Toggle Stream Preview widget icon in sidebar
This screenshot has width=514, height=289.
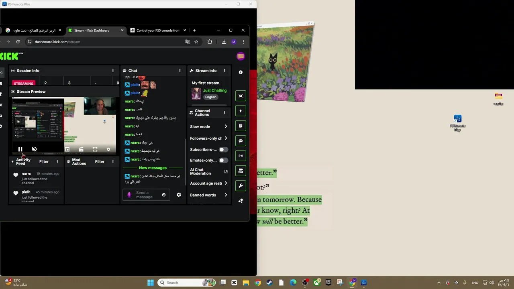241,96
